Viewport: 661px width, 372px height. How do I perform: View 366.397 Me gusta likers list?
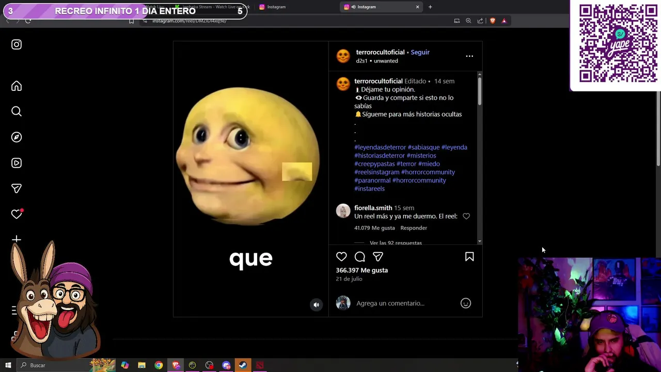(x=361, y=270)
